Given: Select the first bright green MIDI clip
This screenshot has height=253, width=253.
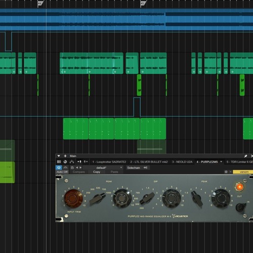Looking at the screenshot, I should pyautogui.click(x=76, y=129).
